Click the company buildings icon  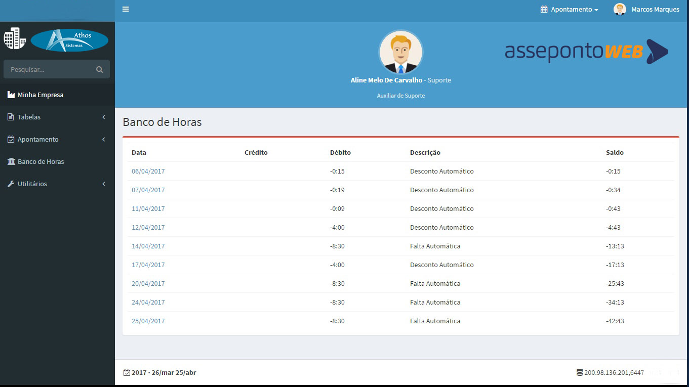[x=15, y=38]
